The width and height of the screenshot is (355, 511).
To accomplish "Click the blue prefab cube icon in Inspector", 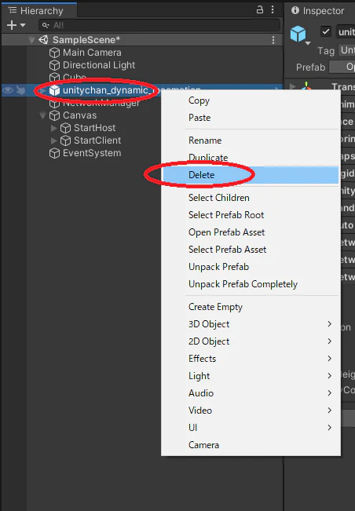I will [298, 34].
